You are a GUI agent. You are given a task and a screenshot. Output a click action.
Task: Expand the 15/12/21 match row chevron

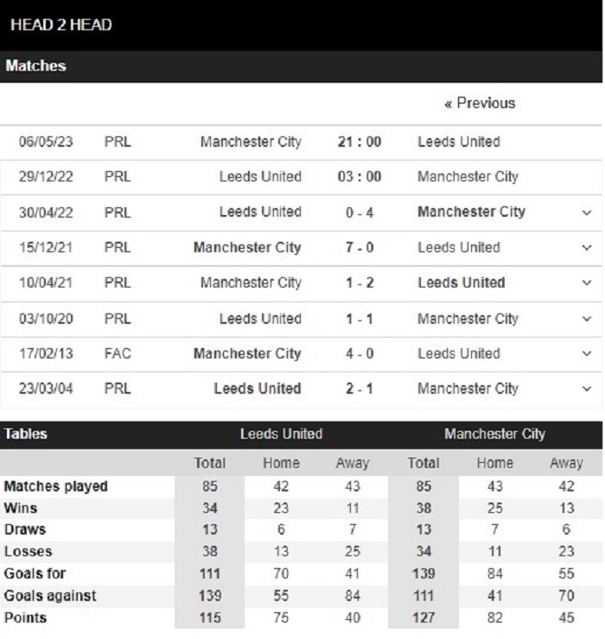pyautogui.click(x=588, y=248)
